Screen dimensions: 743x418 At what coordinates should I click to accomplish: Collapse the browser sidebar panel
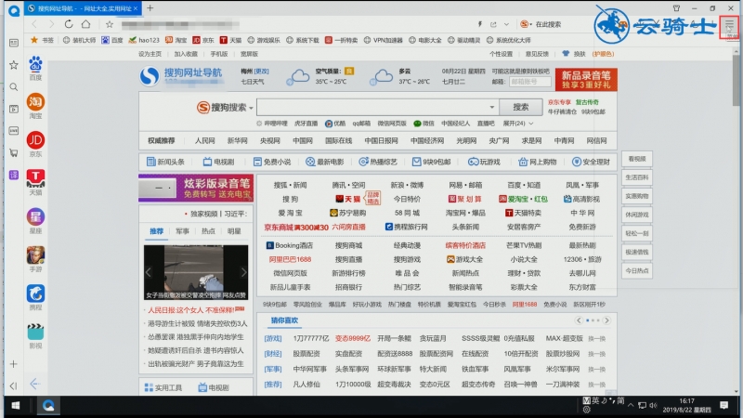click(14, 385)
